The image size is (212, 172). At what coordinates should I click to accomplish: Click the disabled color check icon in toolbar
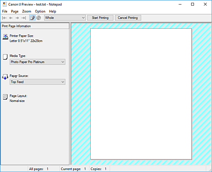tap(39, 18)
